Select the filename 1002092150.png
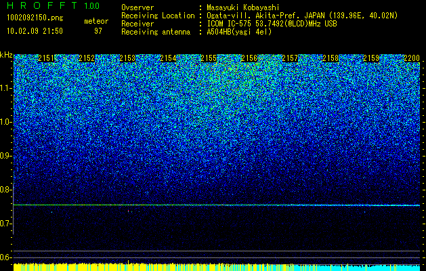The height and width of the screenshot is (271, 426). 35,18
